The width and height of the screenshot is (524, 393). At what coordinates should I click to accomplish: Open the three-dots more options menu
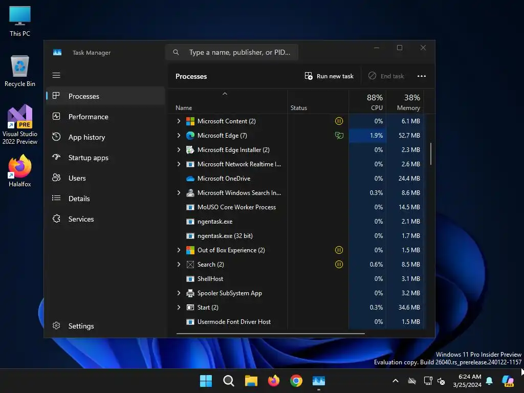422,76
